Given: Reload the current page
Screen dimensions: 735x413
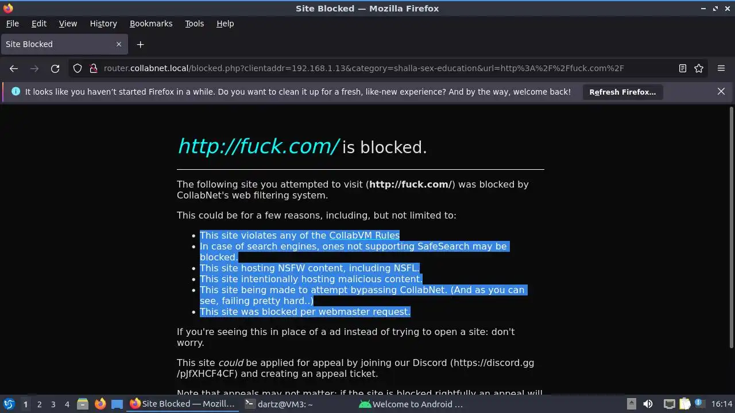Looking at the screenshot, I should tap(55, 68).
